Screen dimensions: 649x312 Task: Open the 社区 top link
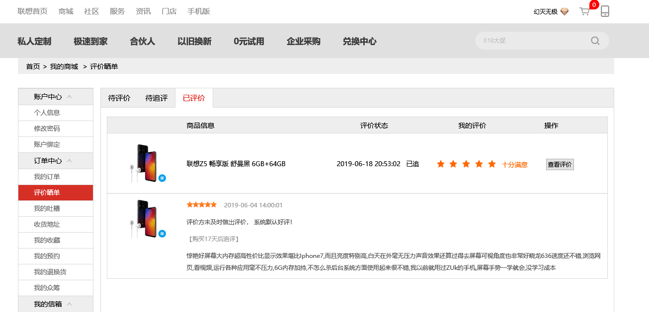[91, 11]
